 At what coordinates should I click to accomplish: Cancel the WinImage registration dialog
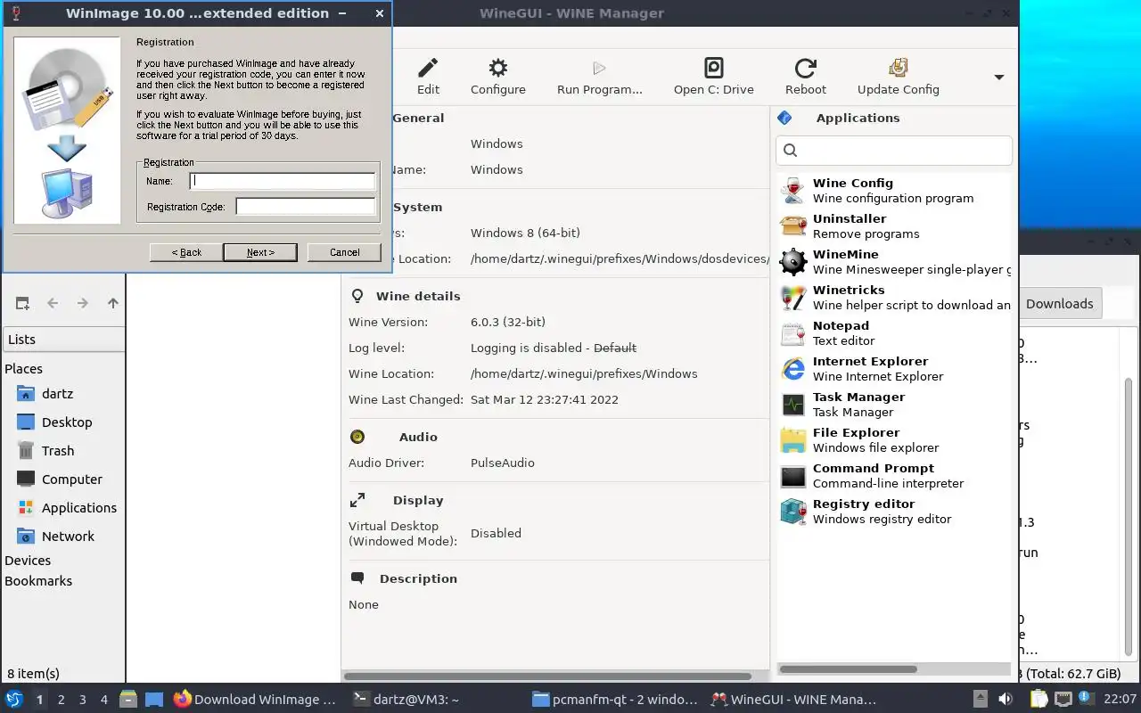coord(344,252)
